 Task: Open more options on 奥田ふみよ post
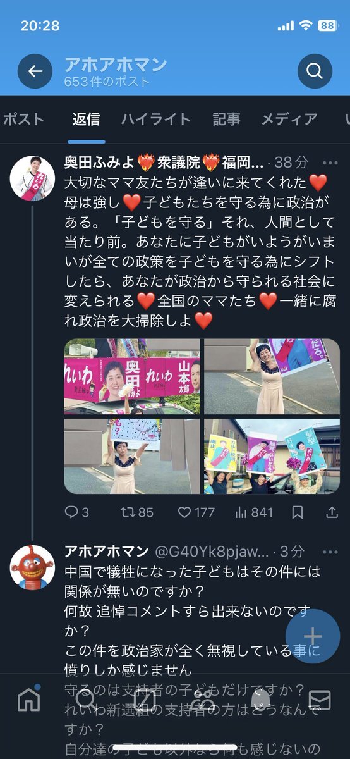pyautogui.click(x=330, y=163)
